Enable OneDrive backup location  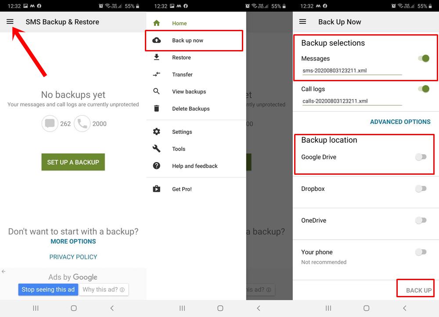click(x=421, y=220)
